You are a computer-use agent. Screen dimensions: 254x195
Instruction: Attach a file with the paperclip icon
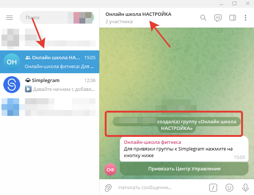coord(108,188)
